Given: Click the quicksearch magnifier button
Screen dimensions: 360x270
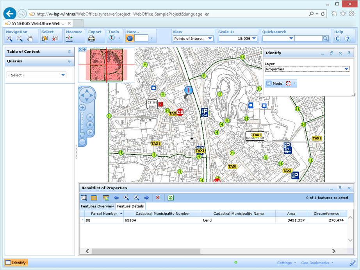Looking at the screenshot, I should (x=325, y=38).
